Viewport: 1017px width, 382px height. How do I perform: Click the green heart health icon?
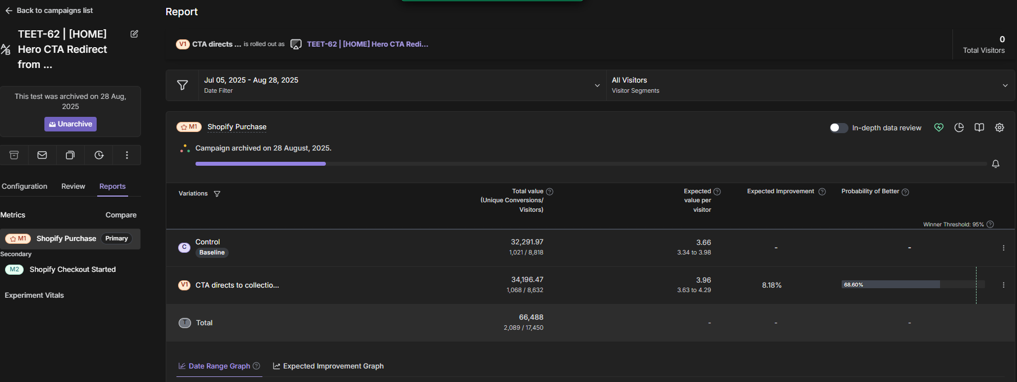click(x=939, y=128)
